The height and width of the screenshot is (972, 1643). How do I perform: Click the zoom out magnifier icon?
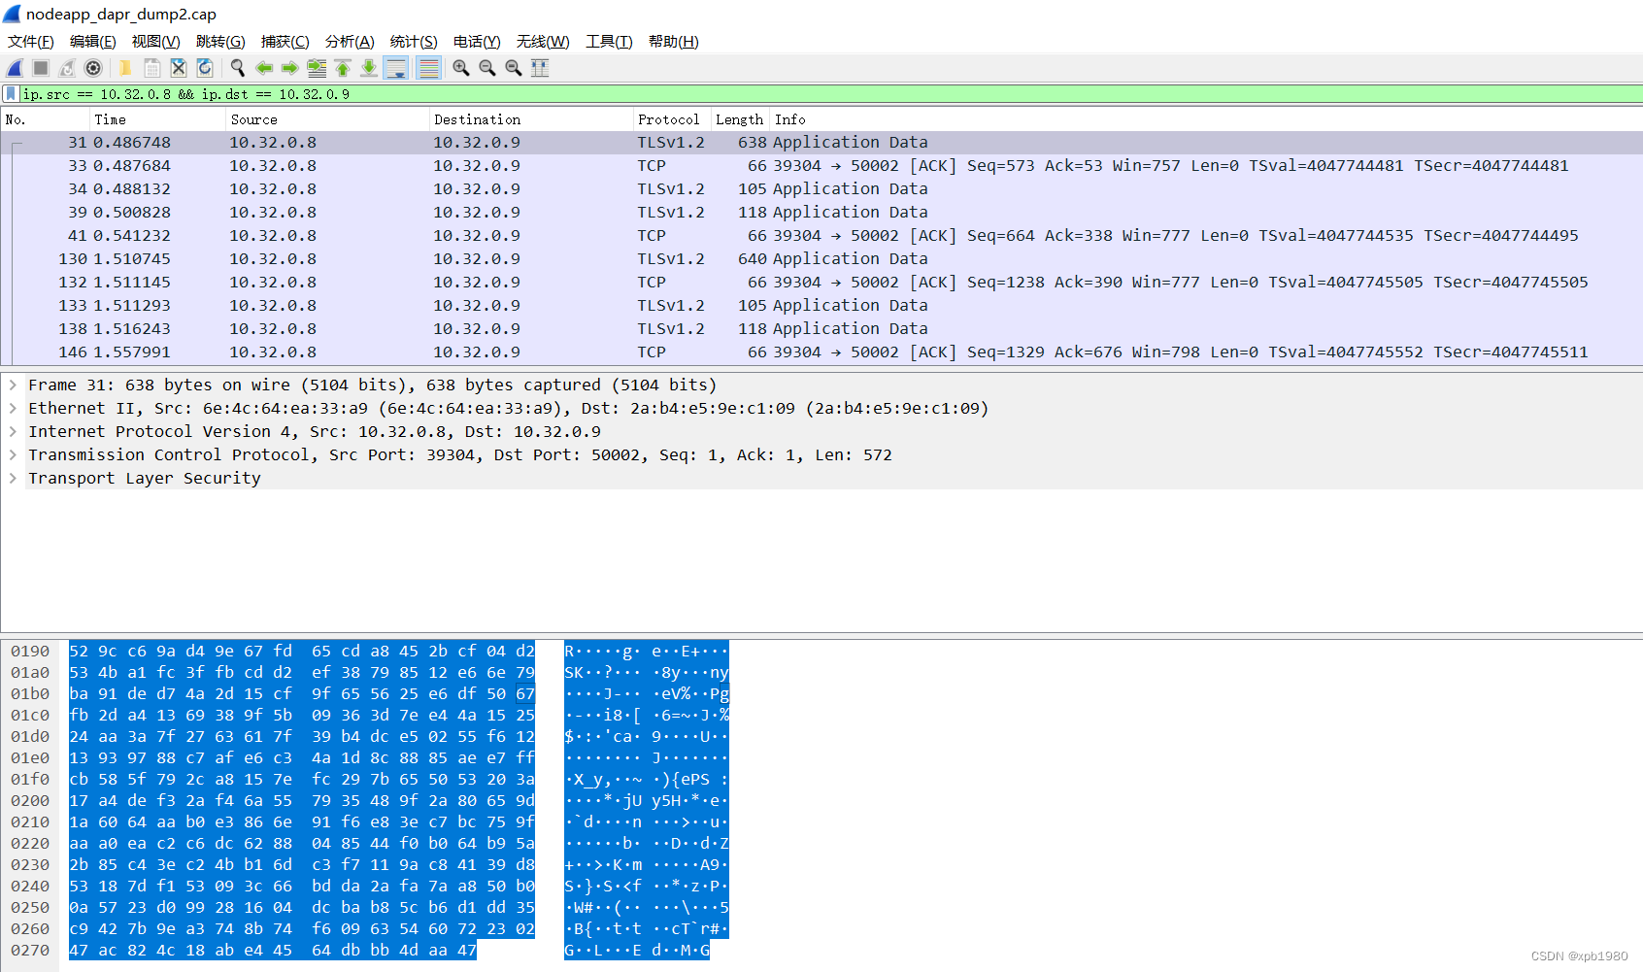pos(487,68)
